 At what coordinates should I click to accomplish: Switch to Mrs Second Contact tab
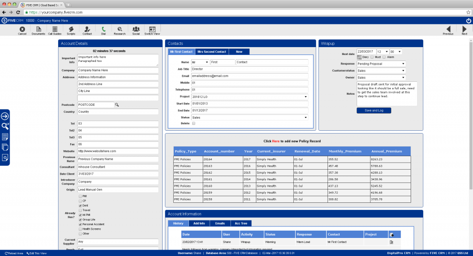(212, 52)
